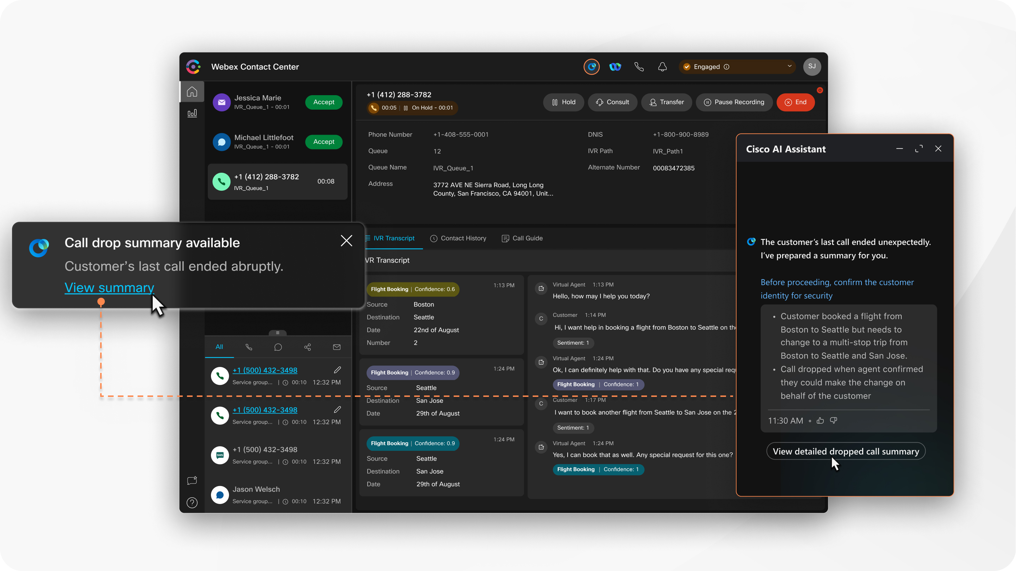Click the phone dial icon in sidebar
The image size is (1016, 571).
coord(248,346)
